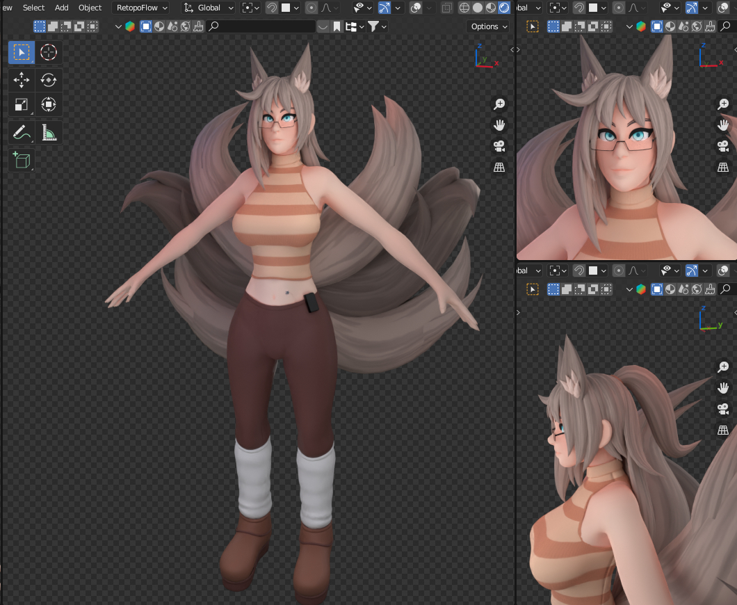Screen dimensions: 737x605
Task: Activate the Rotate tool
Action: tap(49, 80)
